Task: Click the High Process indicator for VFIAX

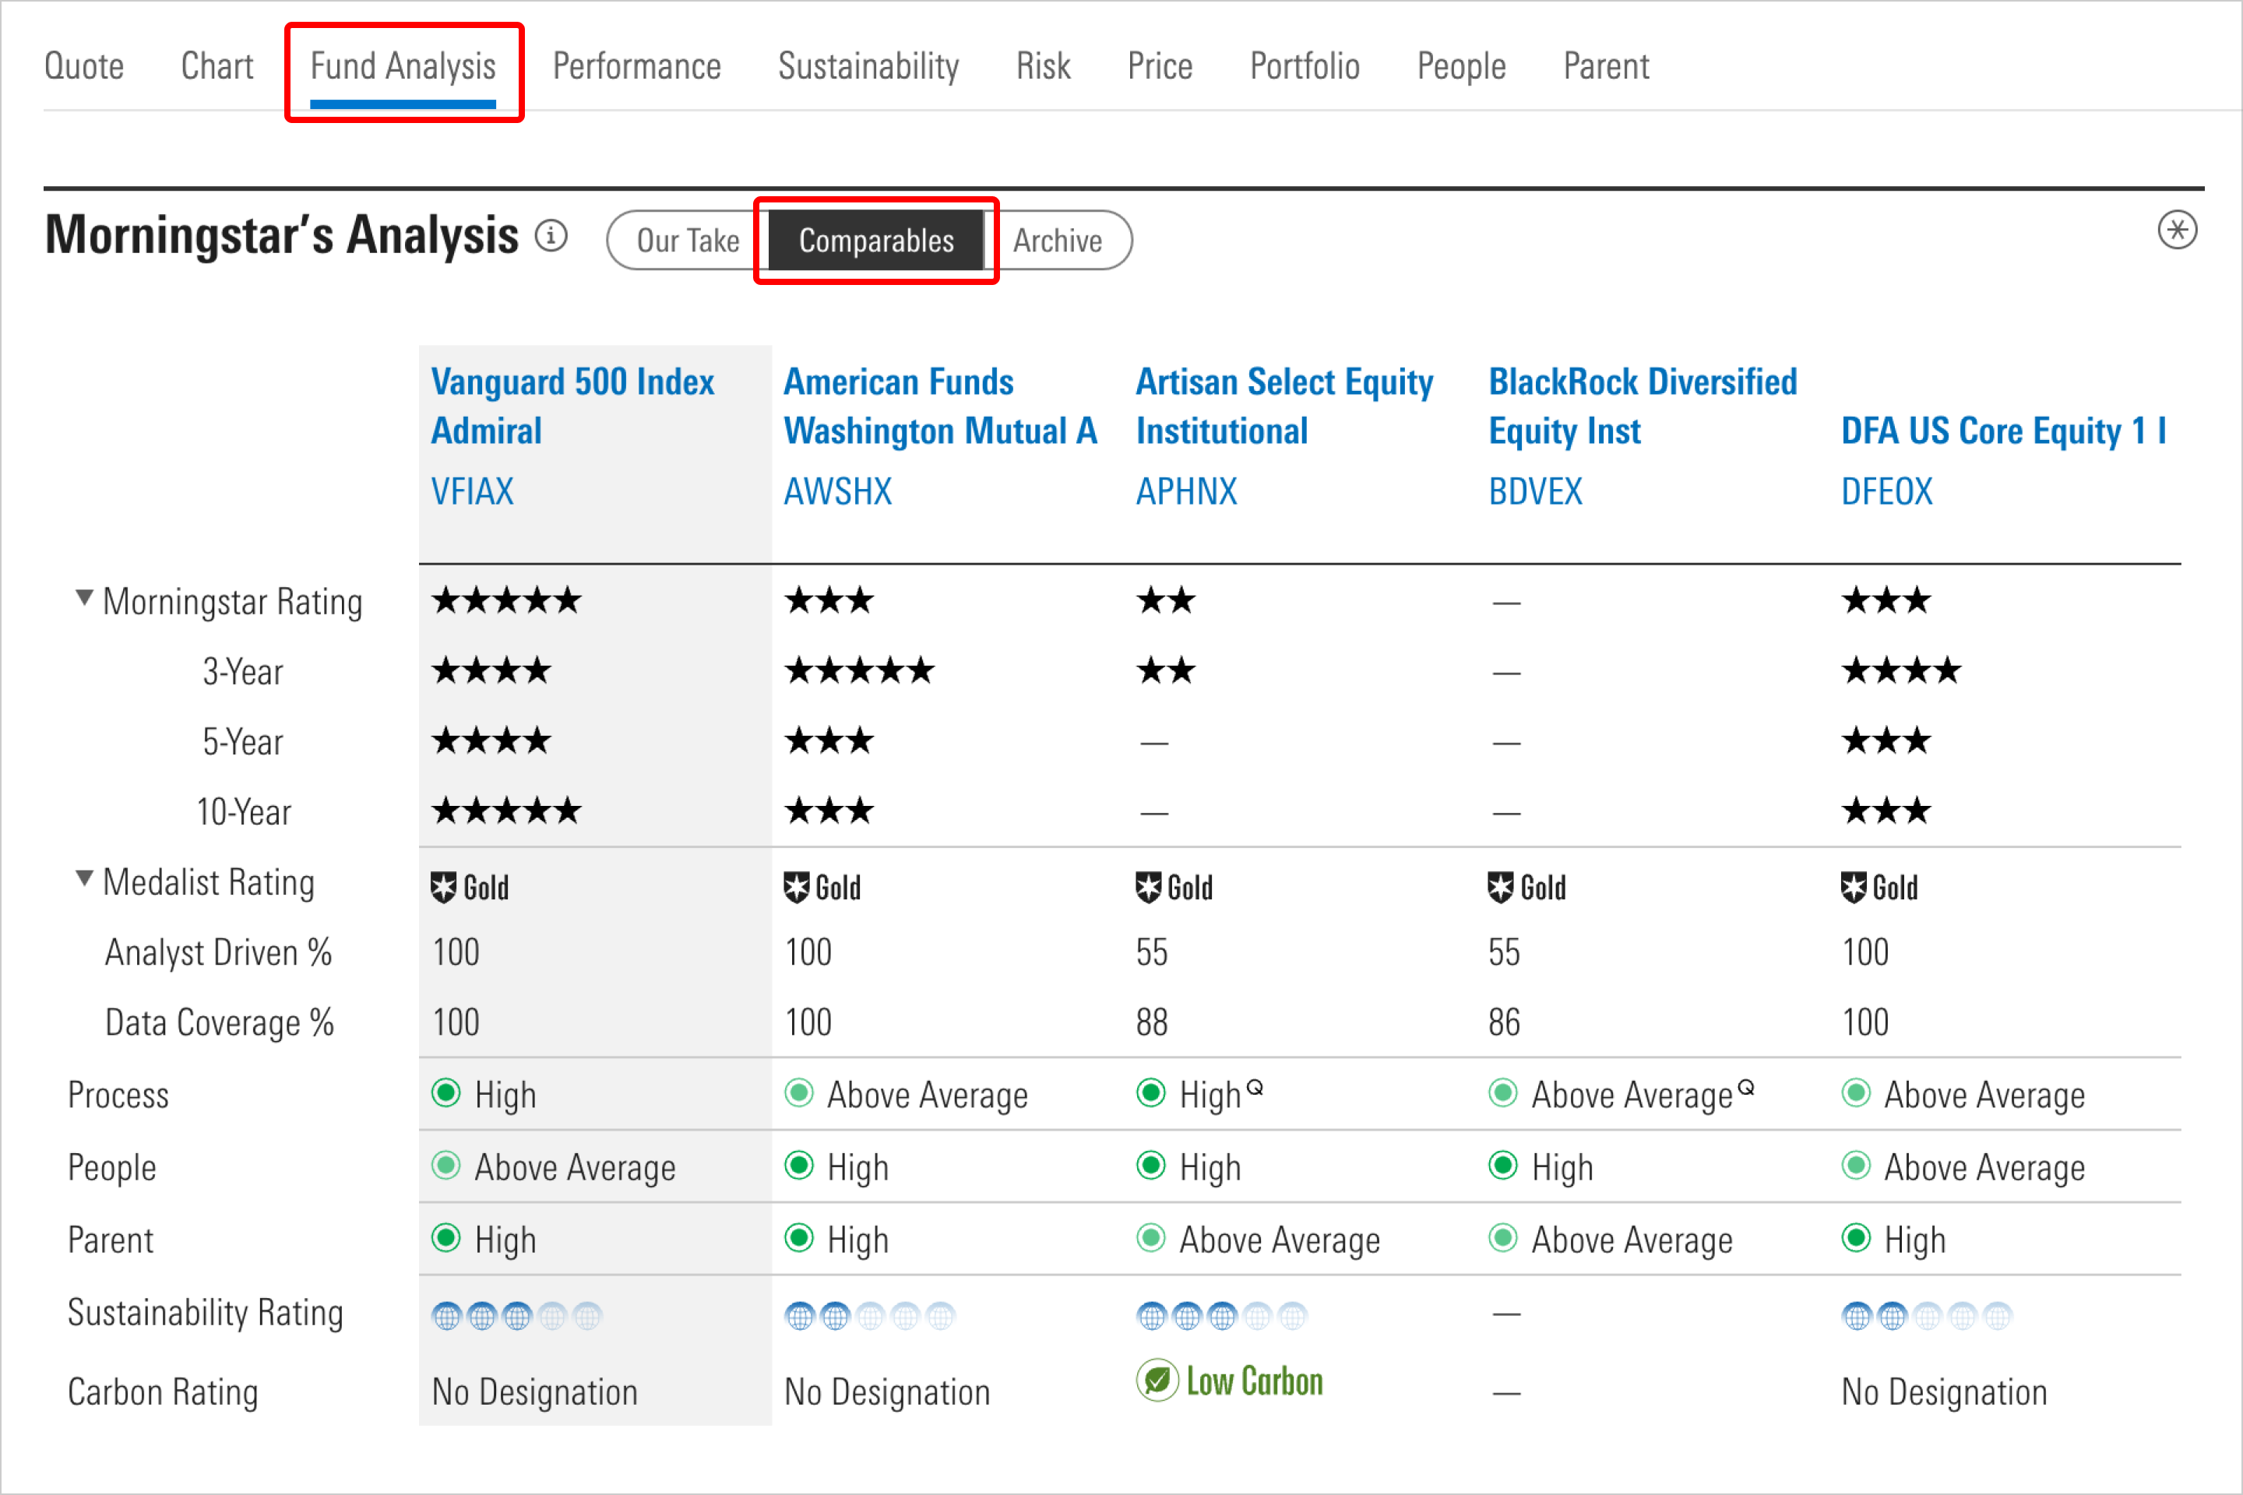Action: tap(445, 1092)
